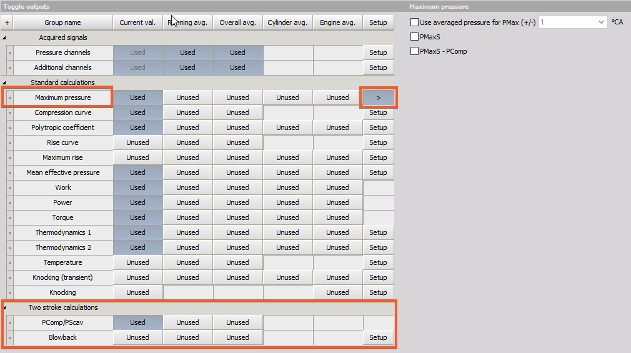Screen dimensions: 631x353
Task: Open Rise curve Setup
Action: pyautogui.click(x=378, y=142)
